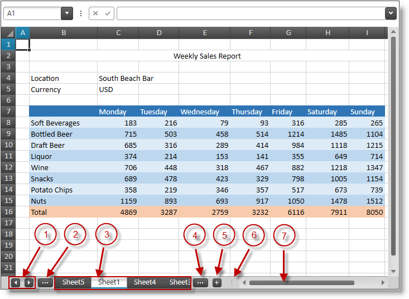Switch to the Sheet5 tab
409x299 pixels.
click(x=73, y=282)
